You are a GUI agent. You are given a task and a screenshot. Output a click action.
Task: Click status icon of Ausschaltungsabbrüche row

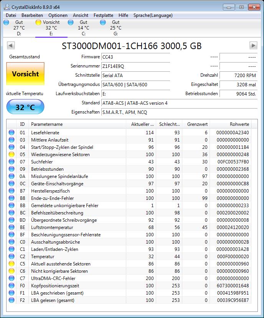tap(12, 242)
